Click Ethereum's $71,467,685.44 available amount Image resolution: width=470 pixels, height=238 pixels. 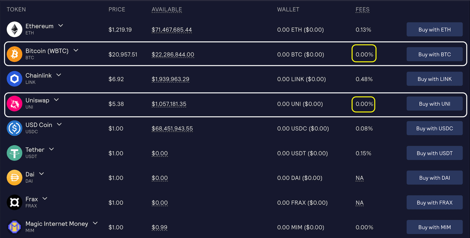point(172,30)
